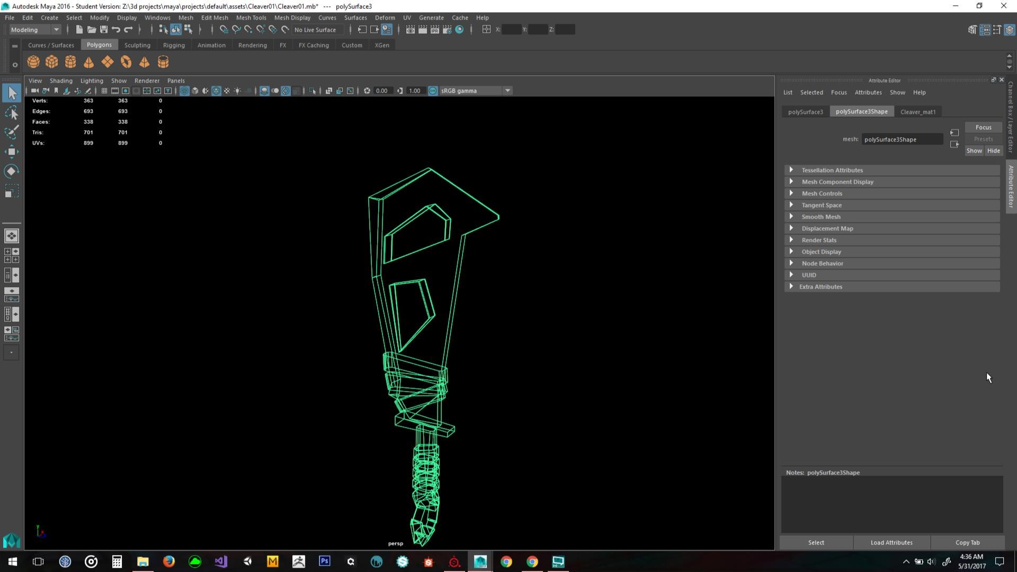The image size is (1017, 572).
Task: Switch to the Sculpting shelf tab
Action: point(137,45)
